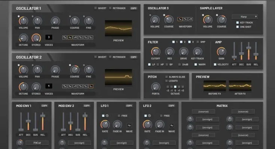
Task: Set the octave to +1
Action: coord(180,87)
